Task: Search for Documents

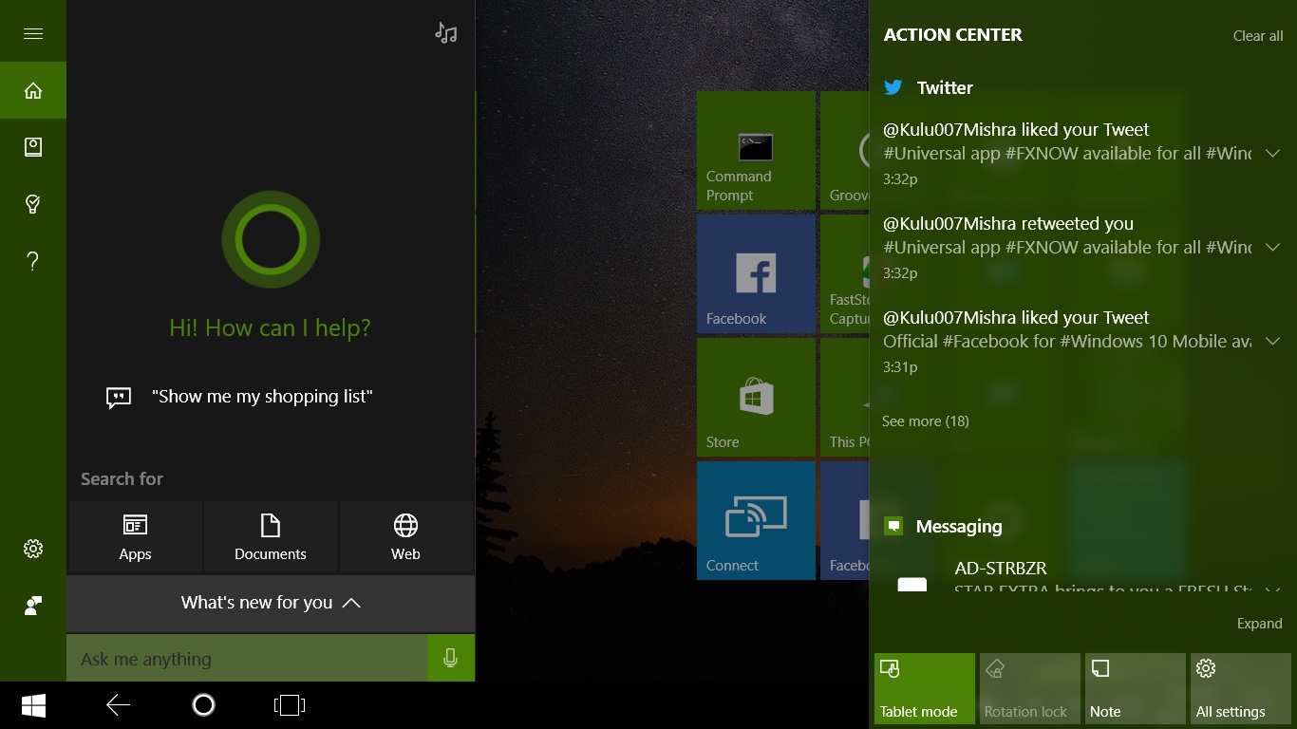Action: (271, 537)
